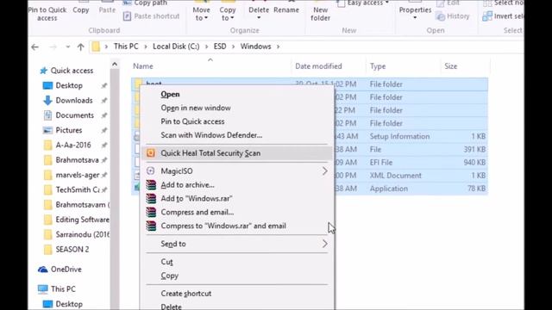Choose Cut from the context menu
The image size is (552, 310).
166,262
